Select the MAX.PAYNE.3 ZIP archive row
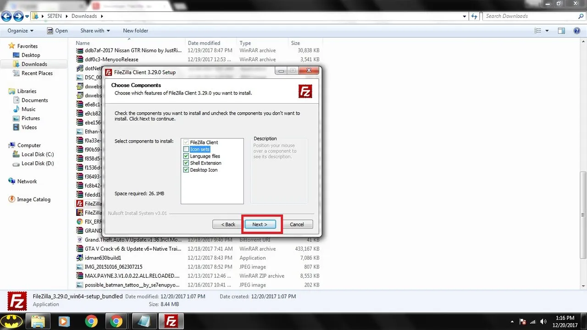 tap(197, 276)
